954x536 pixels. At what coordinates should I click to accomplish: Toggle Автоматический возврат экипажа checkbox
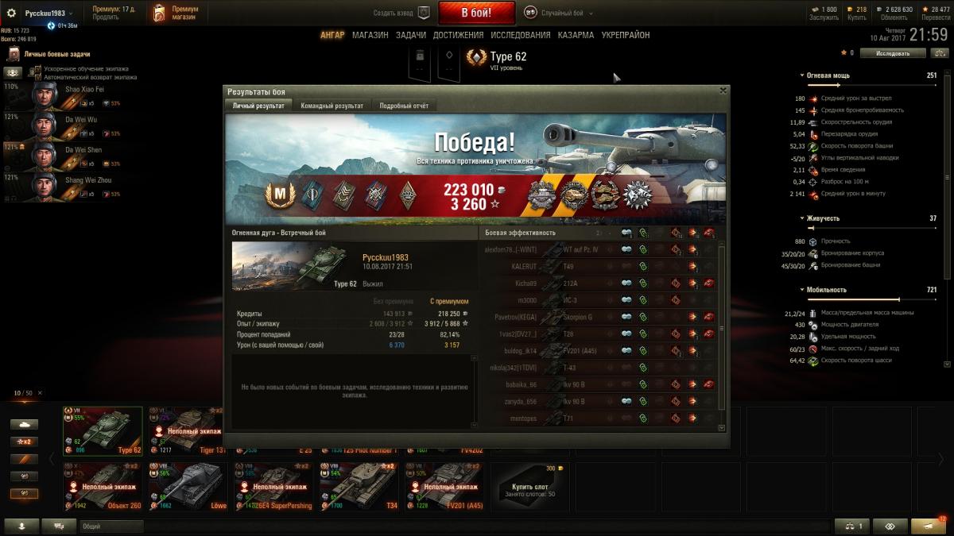click(x=37, y=77)
